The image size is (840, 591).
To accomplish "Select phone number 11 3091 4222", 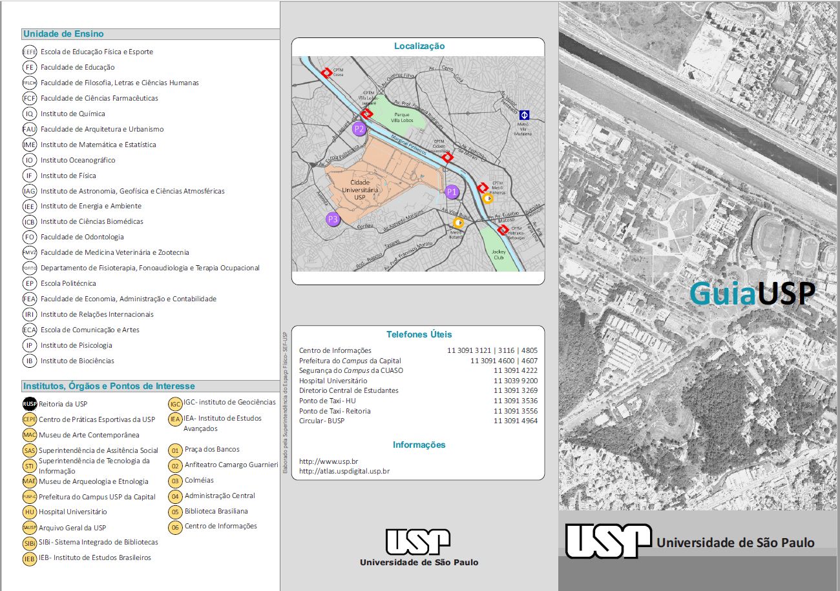I will coord(516,370).
